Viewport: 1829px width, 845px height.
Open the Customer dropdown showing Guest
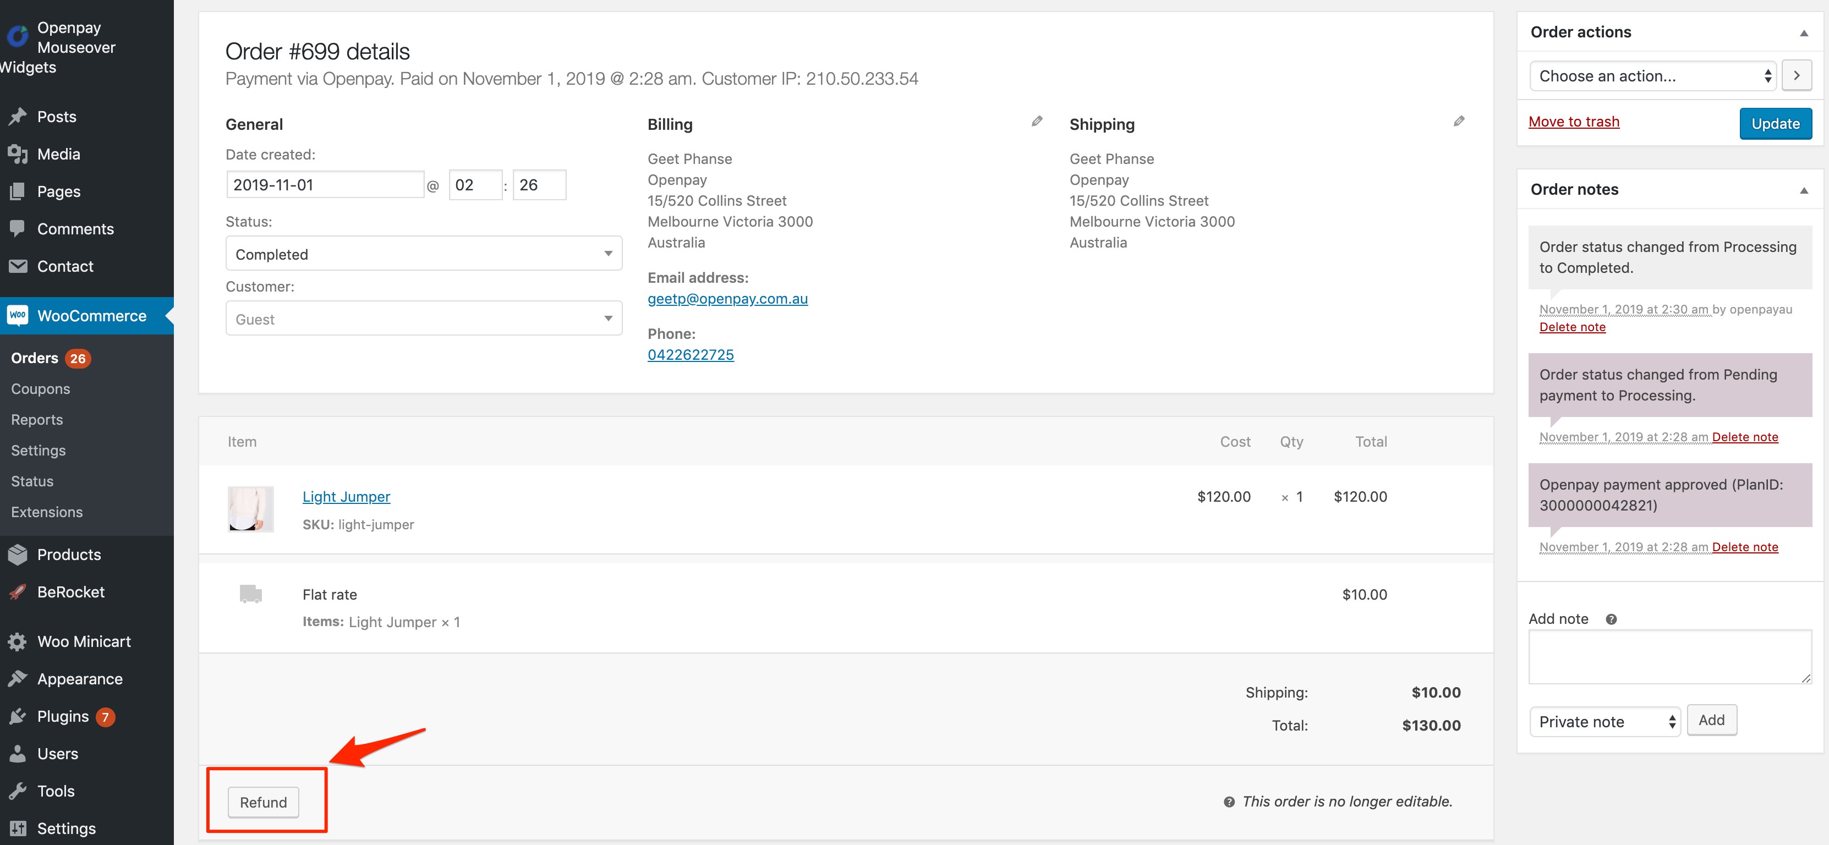coord(423,319)
